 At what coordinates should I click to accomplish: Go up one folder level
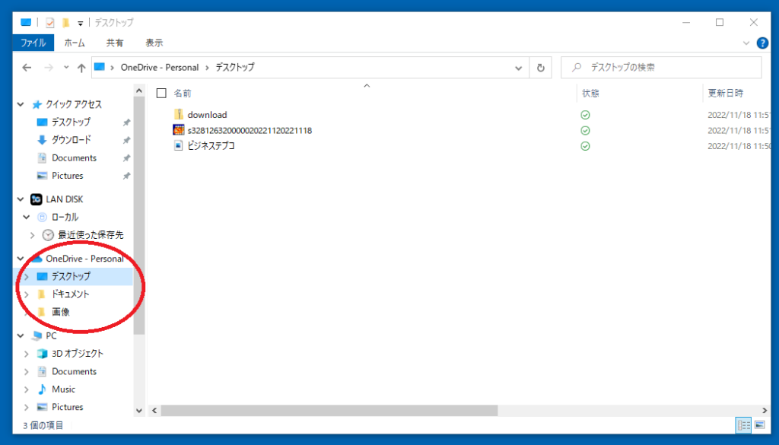[x=81, y=68]
